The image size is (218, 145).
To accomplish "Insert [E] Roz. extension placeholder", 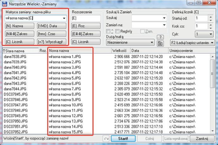I will click(86, 26).
